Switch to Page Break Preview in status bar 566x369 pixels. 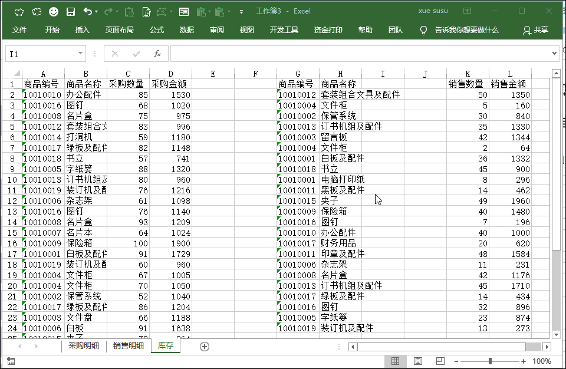[x=440, y=361]
